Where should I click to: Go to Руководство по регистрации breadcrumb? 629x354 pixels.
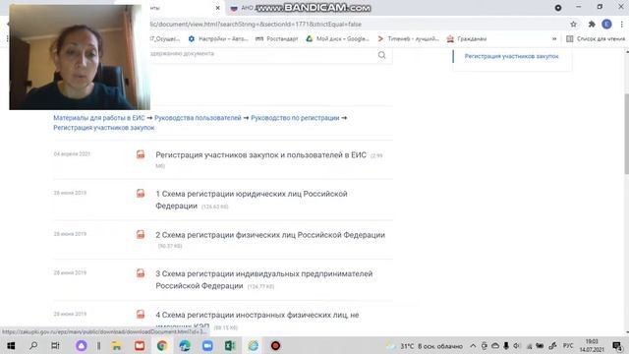click(x=295, y=118)
